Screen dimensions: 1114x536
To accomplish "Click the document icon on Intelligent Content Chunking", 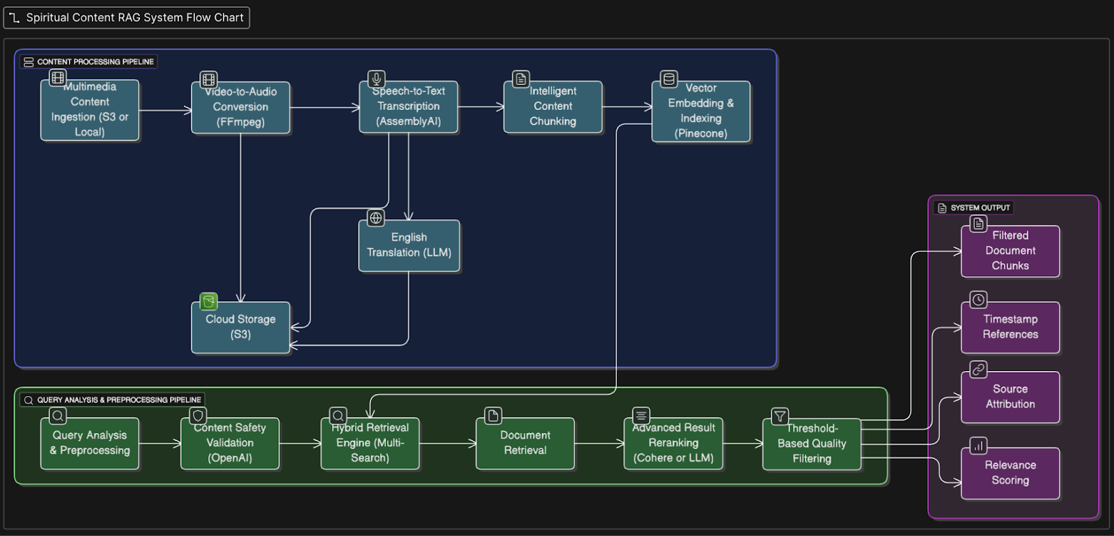I will coord(521,79).
